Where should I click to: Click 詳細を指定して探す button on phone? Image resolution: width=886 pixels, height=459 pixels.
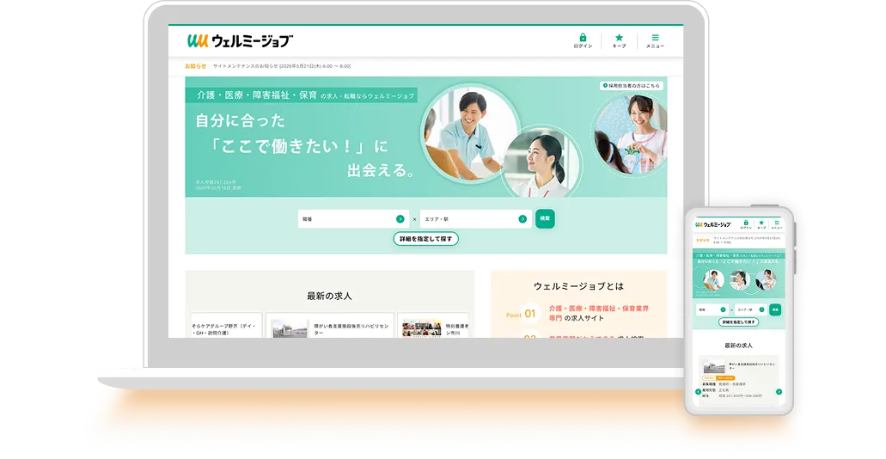click(738, 322)
